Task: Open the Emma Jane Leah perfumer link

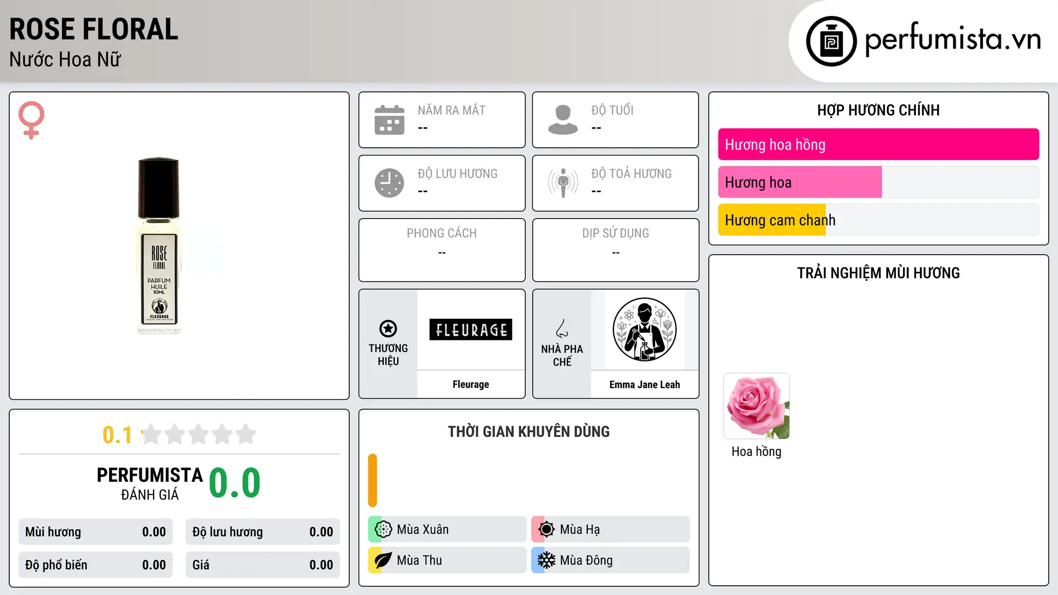Action: pos(645,384)
